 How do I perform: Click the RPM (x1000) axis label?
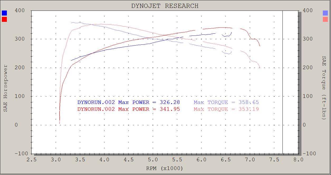(165, 168)
